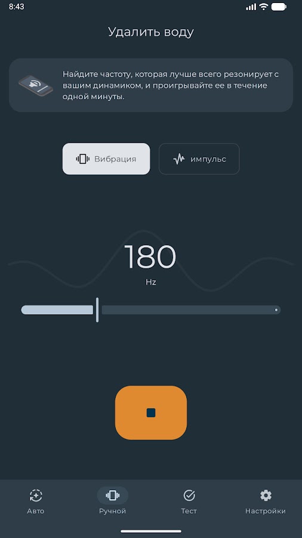Open the Настройки tab
This screenshot has height=538, width=302.
[266, 502]
